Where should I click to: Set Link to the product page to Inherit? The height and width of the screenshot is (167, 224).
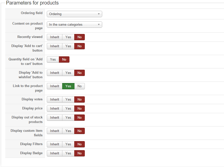point(55,86)
